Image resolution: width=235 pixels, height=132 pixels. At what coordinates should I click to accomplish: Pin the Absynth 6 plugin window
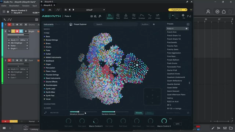(187, 2)
